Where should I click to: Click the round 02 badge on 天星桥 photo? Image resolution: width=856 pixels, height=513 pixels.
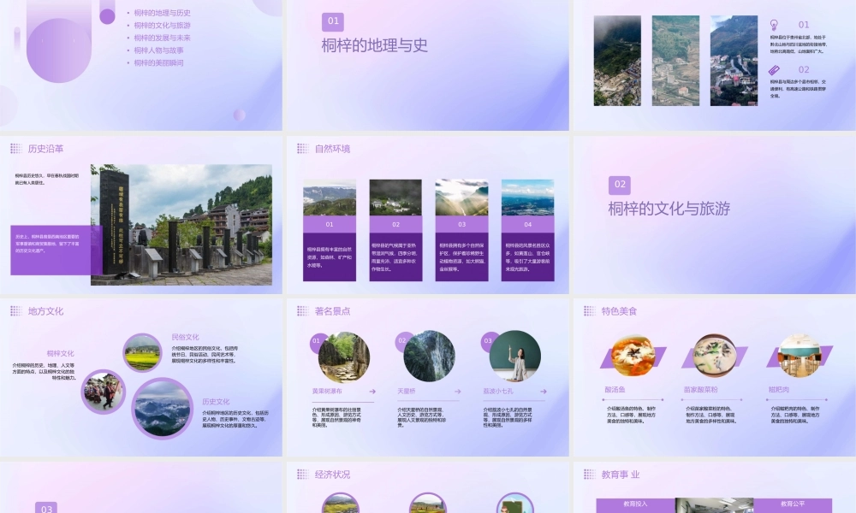click(401, 341)
